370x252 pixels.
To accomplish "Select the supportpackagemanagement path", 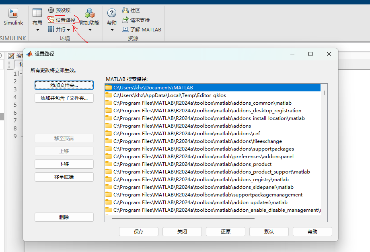I will (213, 194).
